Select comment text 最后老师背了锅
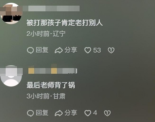The height and width of the screenshot is (122, 155). [51, 85]
